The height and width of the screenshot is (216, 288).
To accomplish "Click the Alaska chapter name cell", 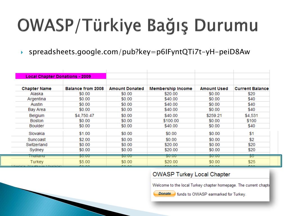I will [37, 94].
